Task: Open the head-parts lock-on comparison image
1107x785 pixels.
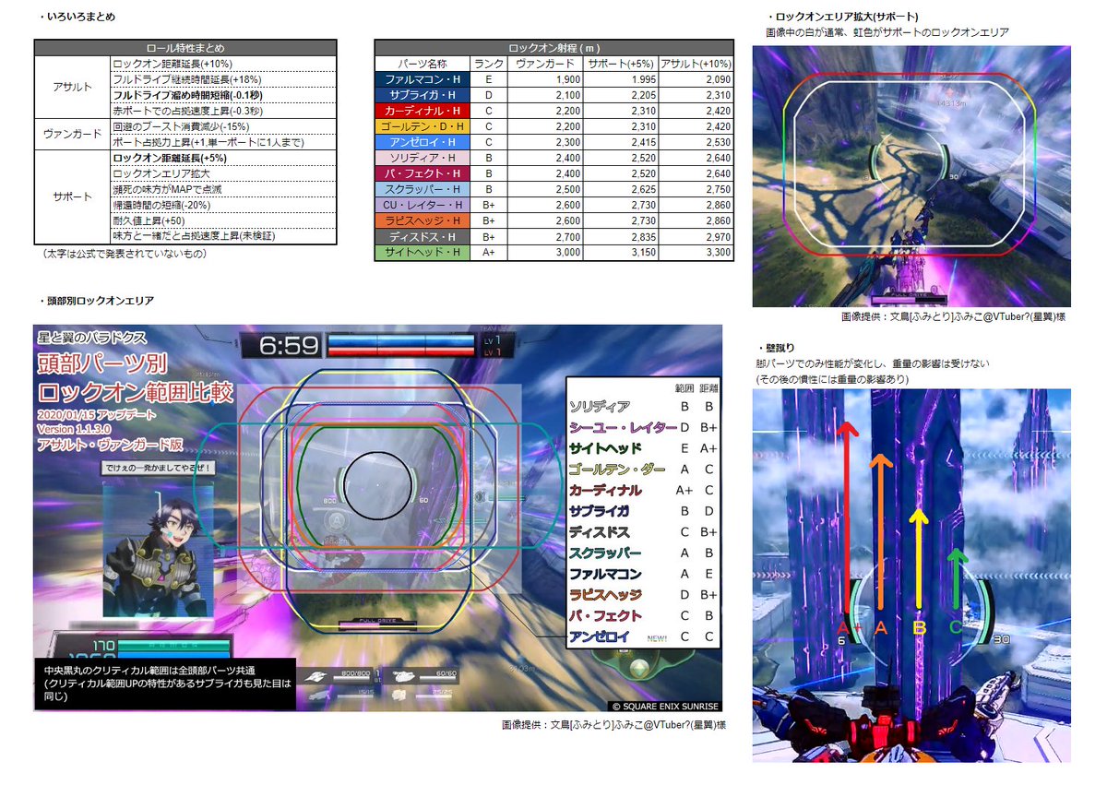Action: [378, 518]
